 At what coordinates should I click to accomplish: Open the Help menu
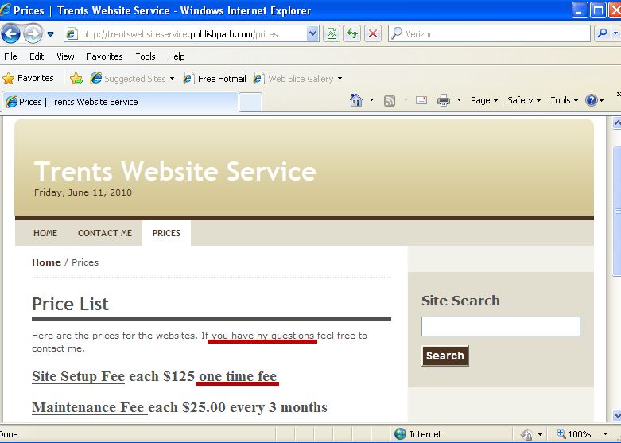coord(176,56)
